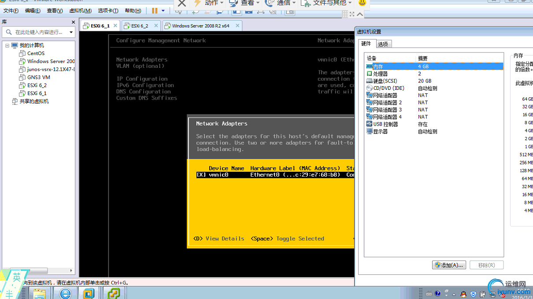This screenshot has height=299, width=533.
Task: Click the green vSphere Client taskbar icon
Action: click(114, 294)
